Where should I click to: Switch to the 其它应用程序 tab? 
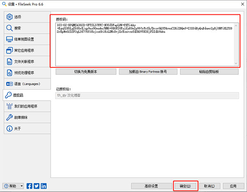[27, 50]
